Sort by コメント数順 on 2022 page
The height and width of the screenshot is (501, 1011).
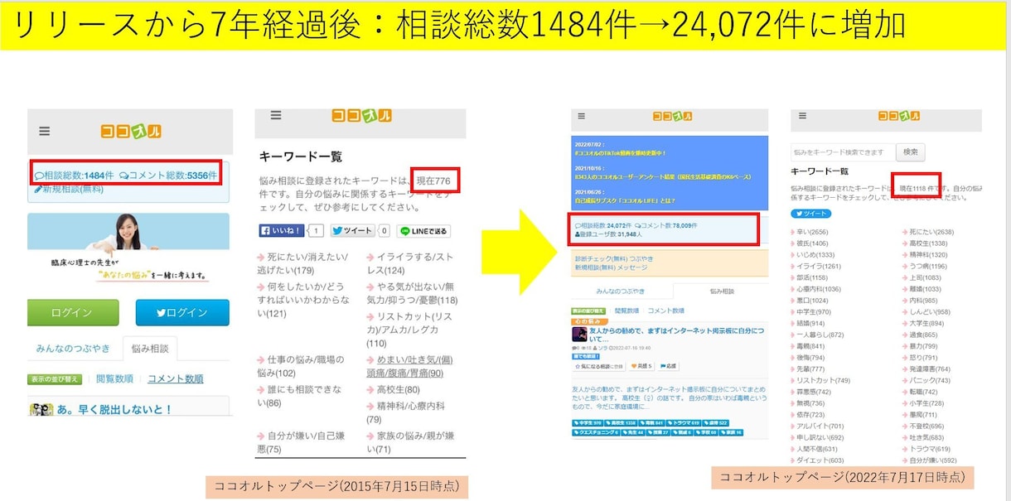coord(666,311)
